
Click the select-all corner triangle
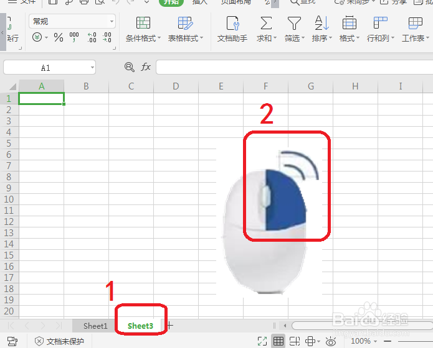click(12, 86)
